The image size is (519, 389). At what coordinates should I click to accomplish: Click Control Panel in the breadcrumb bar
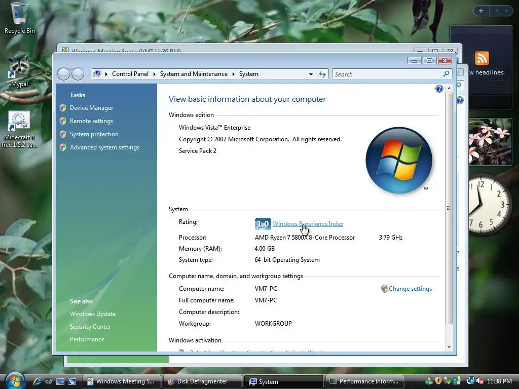point(130,74)
